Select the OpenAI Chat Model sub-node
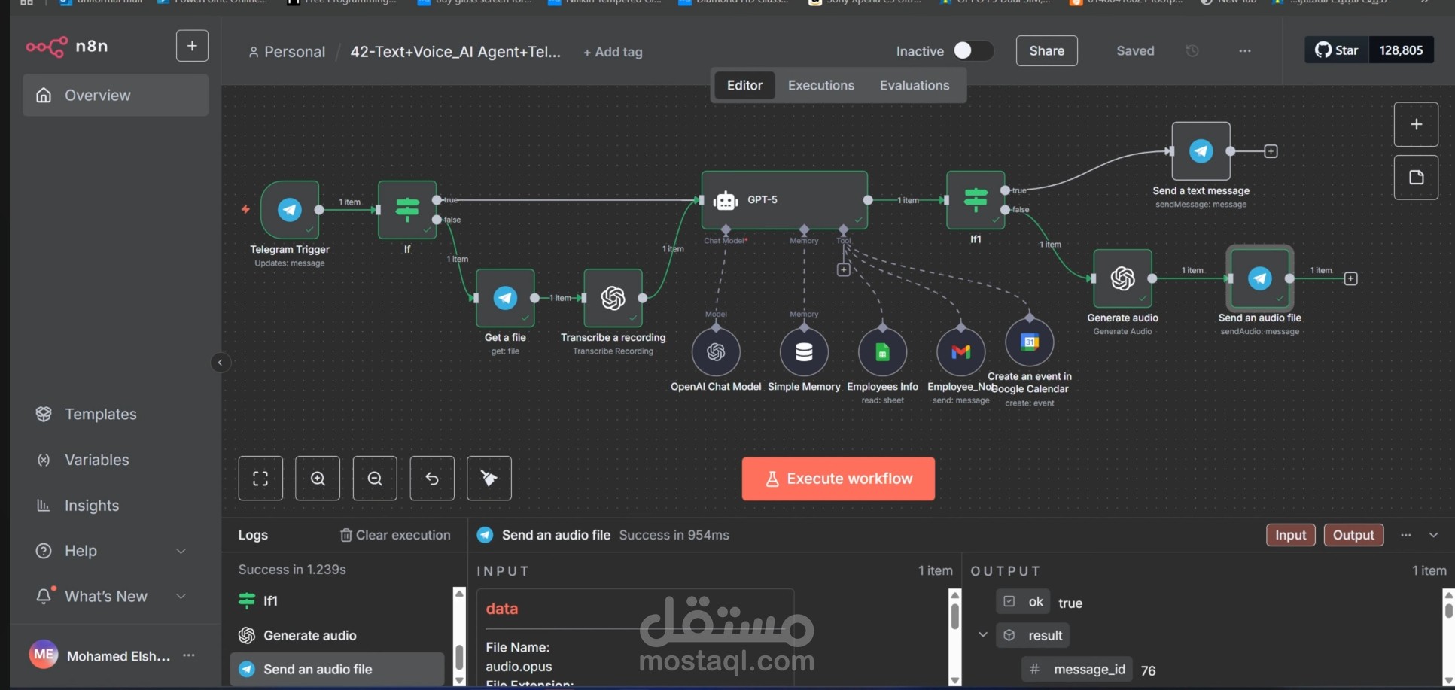 point(716,351)
